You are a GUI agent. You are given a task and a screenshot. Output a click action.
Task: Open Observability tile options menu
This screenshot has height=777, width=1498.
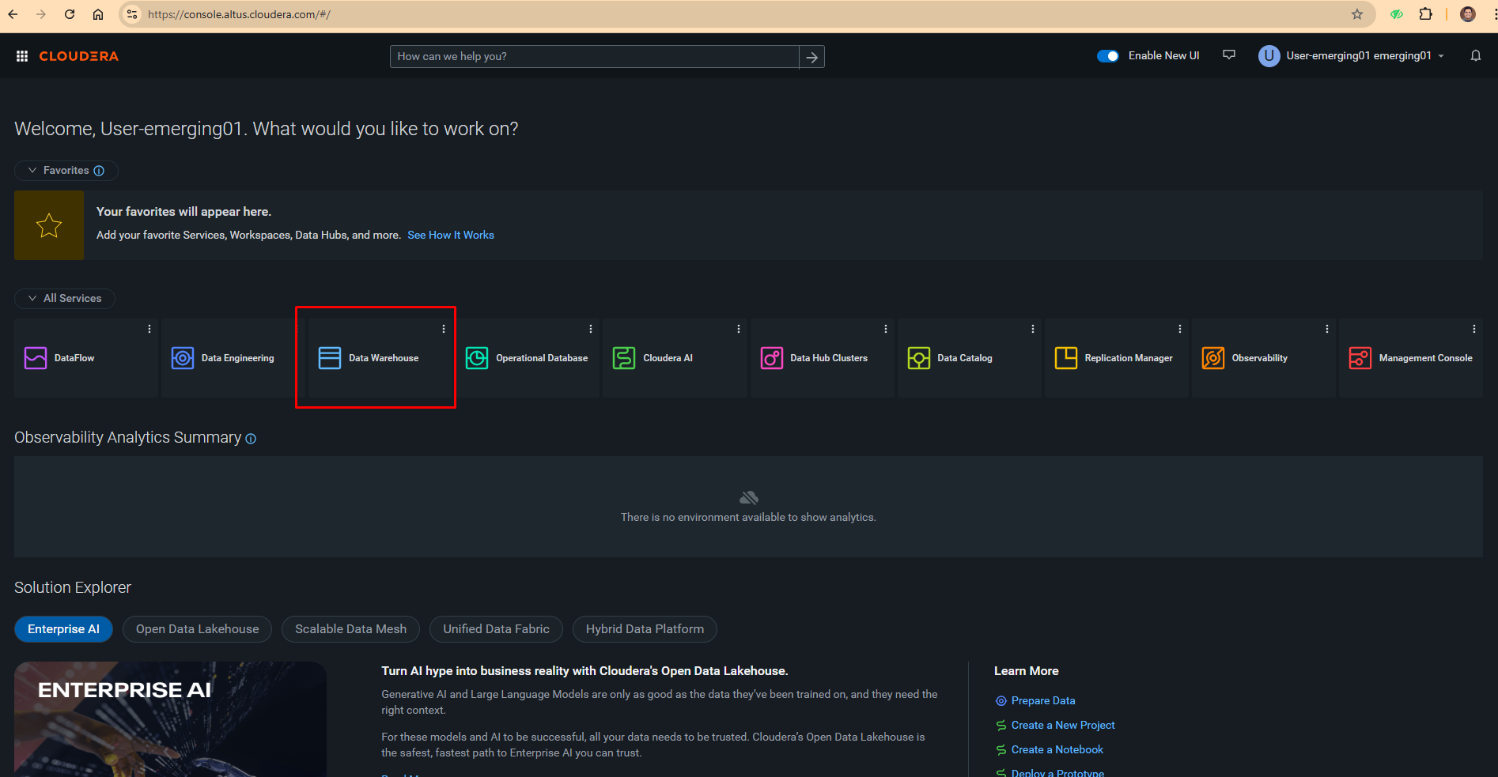click(x=1327, y=329)
